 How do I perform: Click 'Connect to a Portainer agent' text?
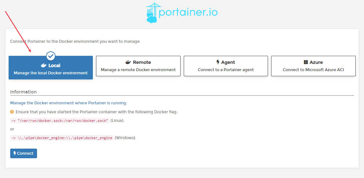(226, 70)
